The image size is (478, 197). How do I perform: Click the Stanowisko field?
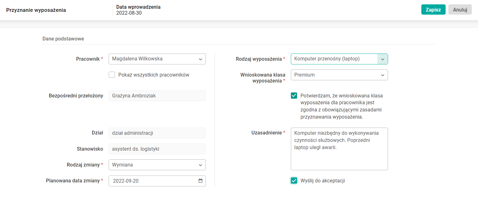pos(157,149)
